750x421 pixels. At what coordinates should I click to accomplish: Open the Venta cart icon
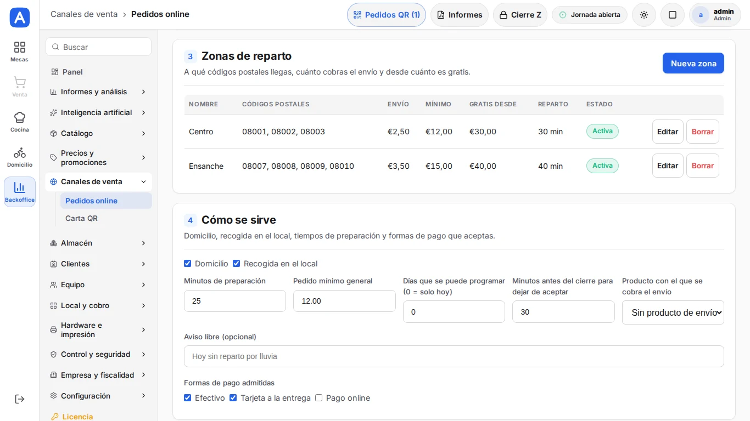20,82
